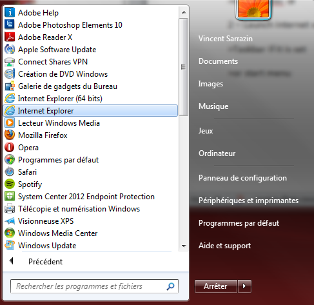Screen dimensions: 314x305
Task: Open Programmes par défaut list icon
Action: (x=10, y=159)
